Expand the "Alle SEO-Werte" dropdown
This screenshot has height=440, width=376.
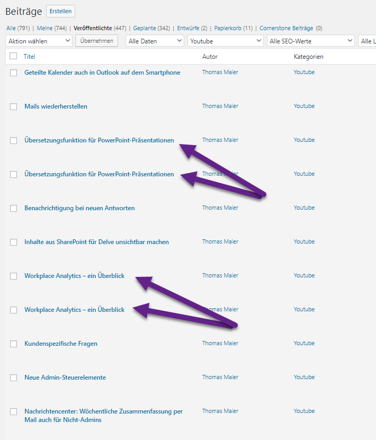(x=310, y=41)
